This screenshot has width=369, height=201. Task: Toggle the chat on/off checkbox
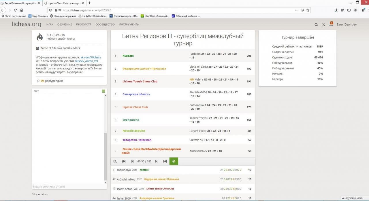[103, 91]
